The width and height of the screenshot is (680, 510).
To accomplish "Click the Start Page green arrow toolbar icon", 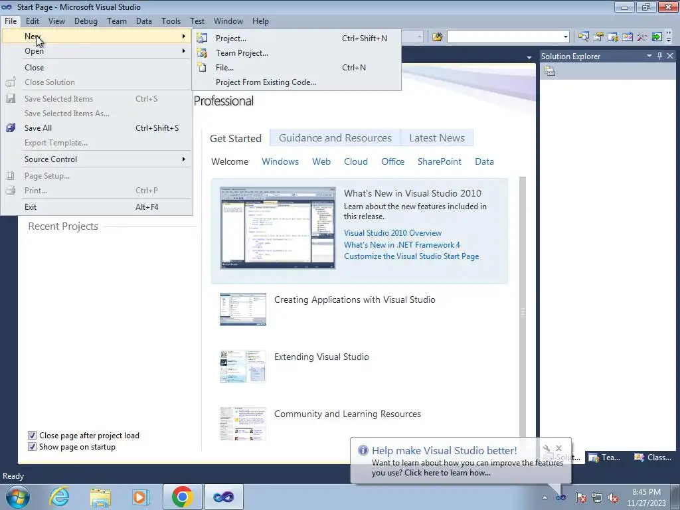I will click(x=657, y=37).
